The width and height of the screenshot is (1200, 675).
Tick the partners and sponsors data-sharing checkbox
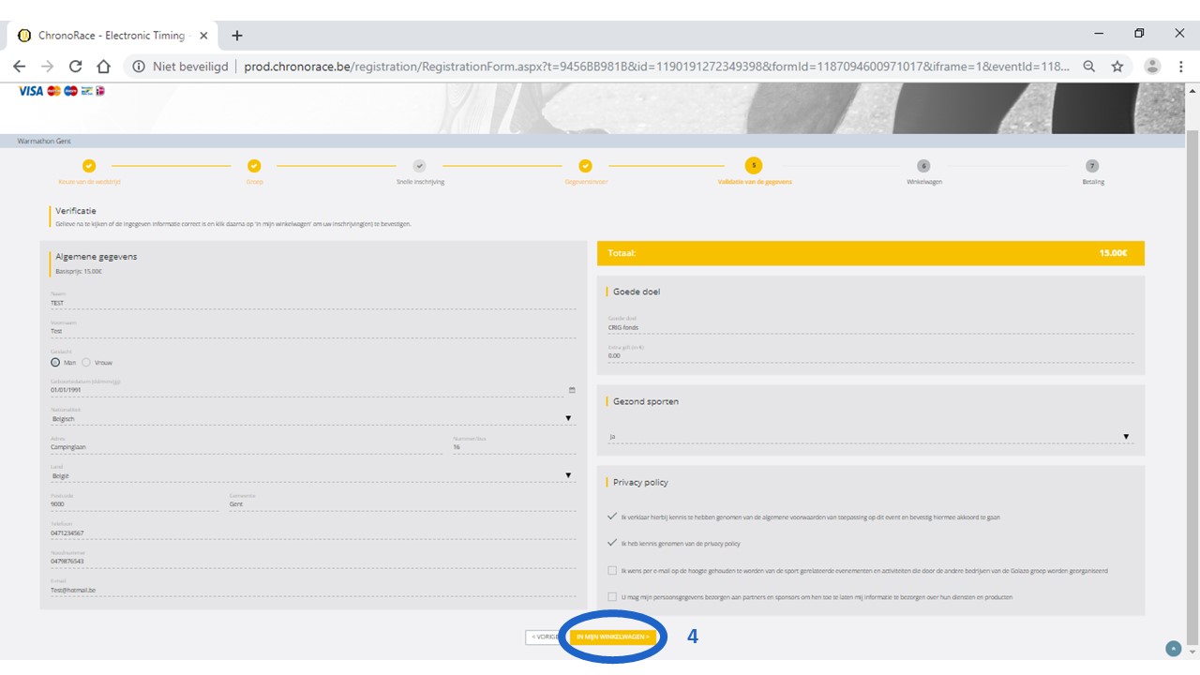point(612,596)
